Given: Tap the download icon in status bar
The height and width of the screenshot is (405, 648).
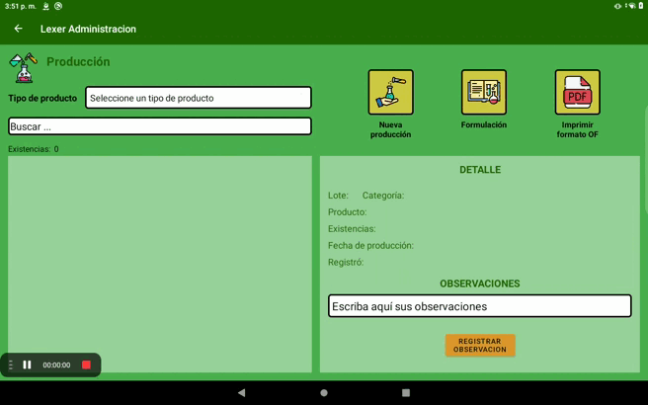Looking at the screenshot, I should [x=45, y=6].
